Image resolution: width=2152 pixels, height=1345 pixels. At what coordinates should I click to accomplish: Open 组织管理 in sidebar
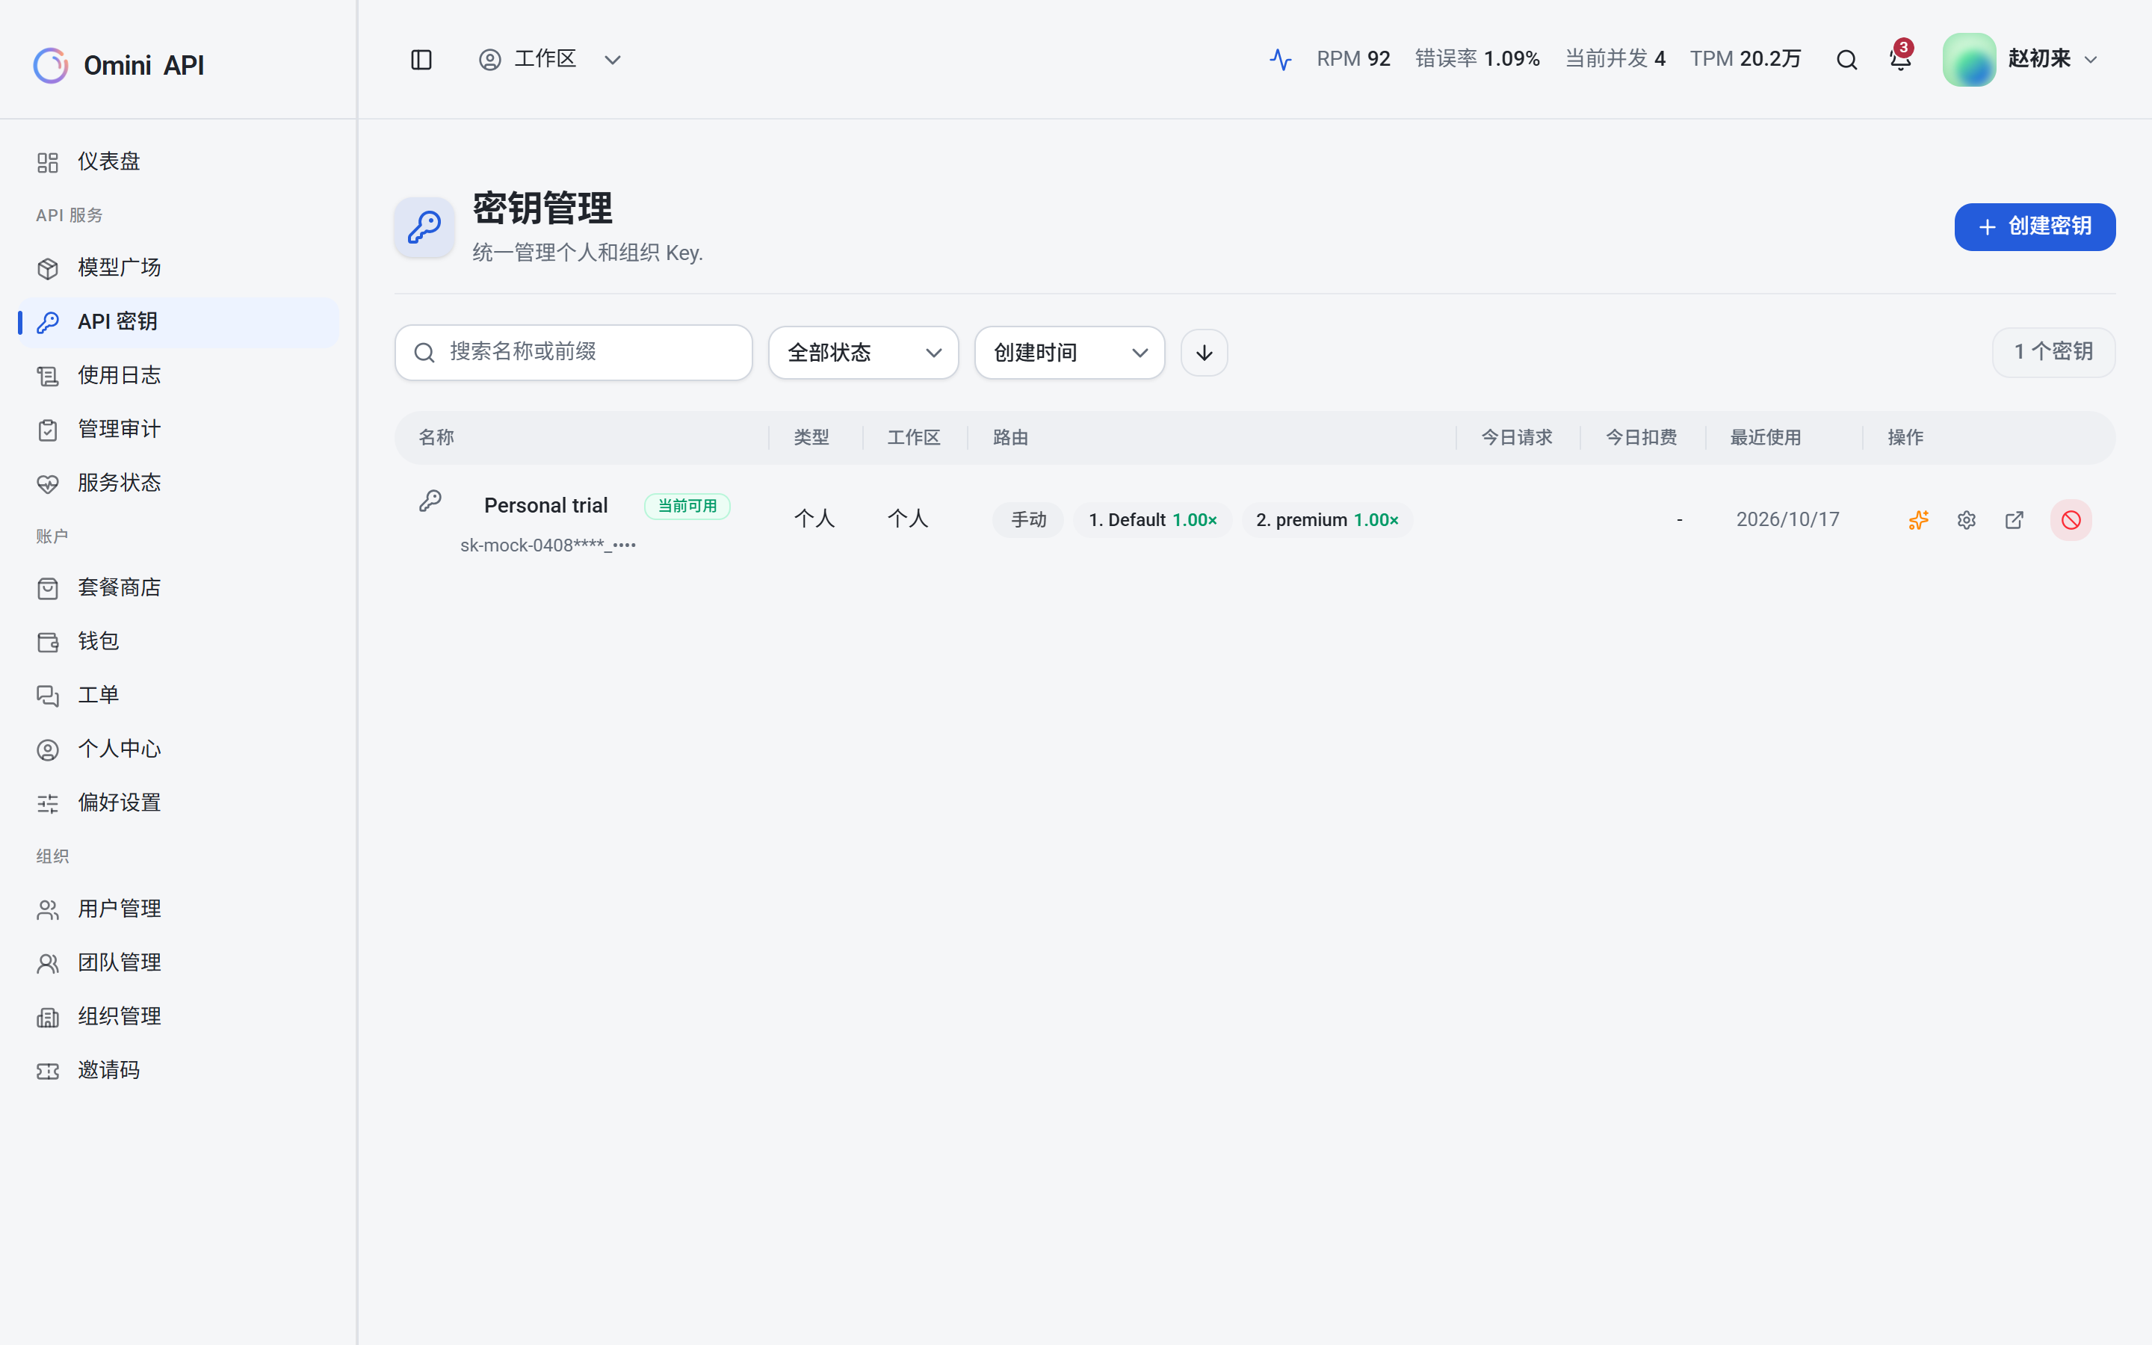(178, 1017)
